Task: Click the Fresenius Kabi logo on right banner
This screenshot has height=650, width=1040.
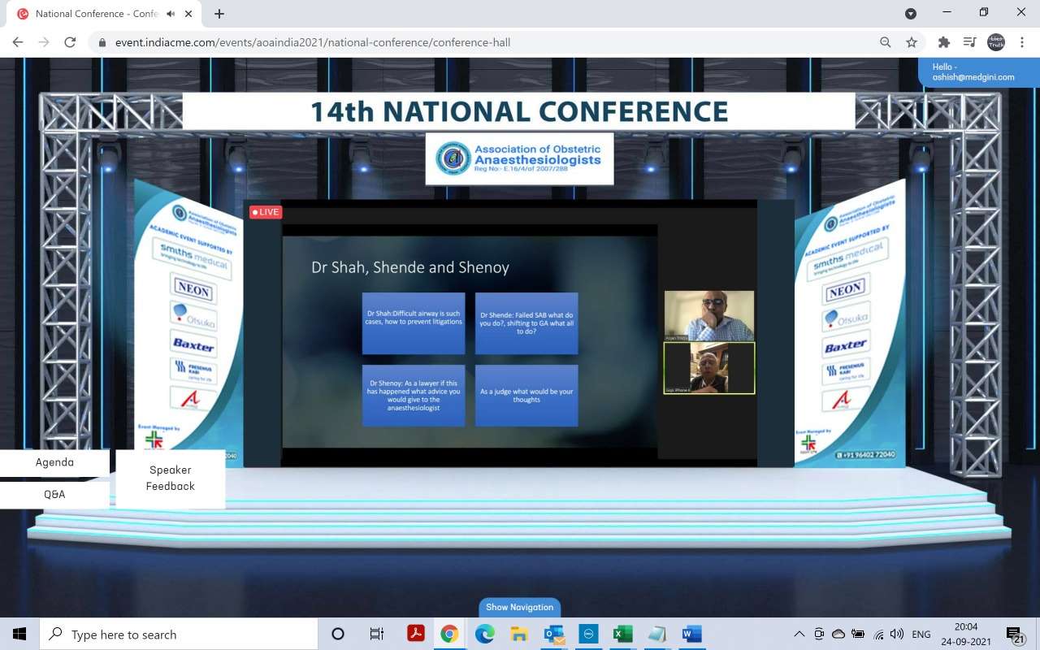Action: pos(846,371)
